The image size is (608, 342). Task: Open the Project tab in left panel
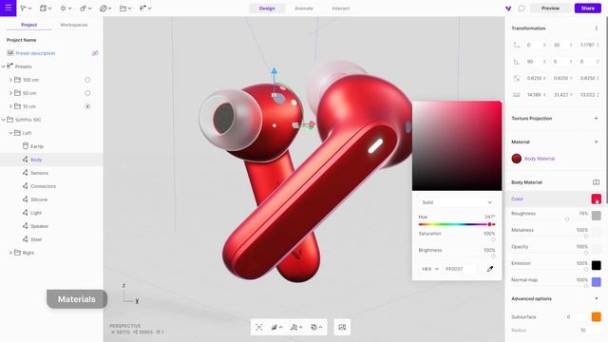[x=29, y=25]
